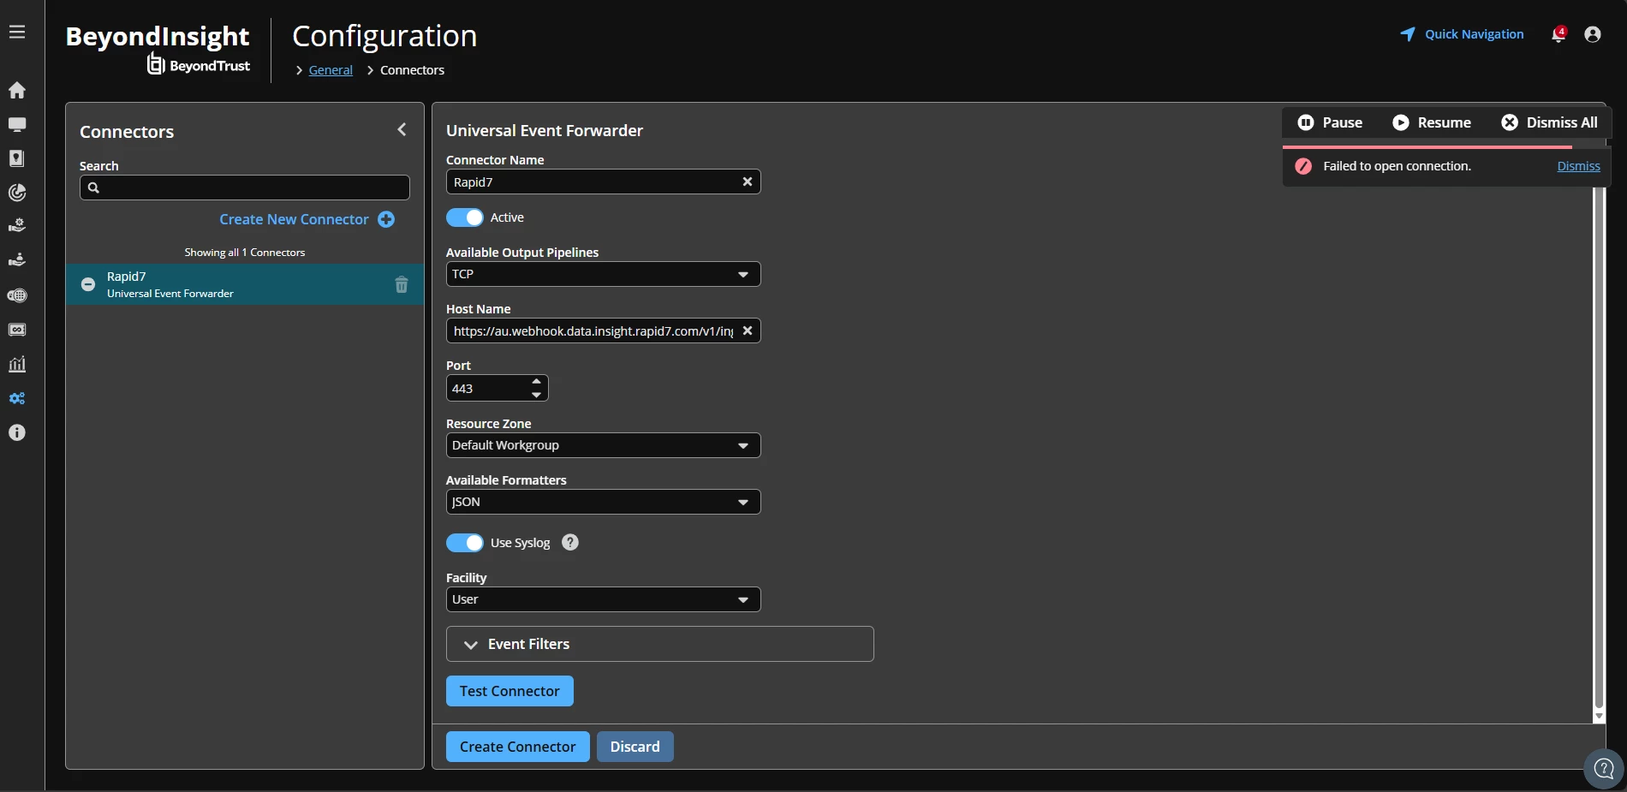The height and width of the screenshot is (792, 1627).
Task: Open the radar pie chart sidebar icon
Action: pos(17,193)
